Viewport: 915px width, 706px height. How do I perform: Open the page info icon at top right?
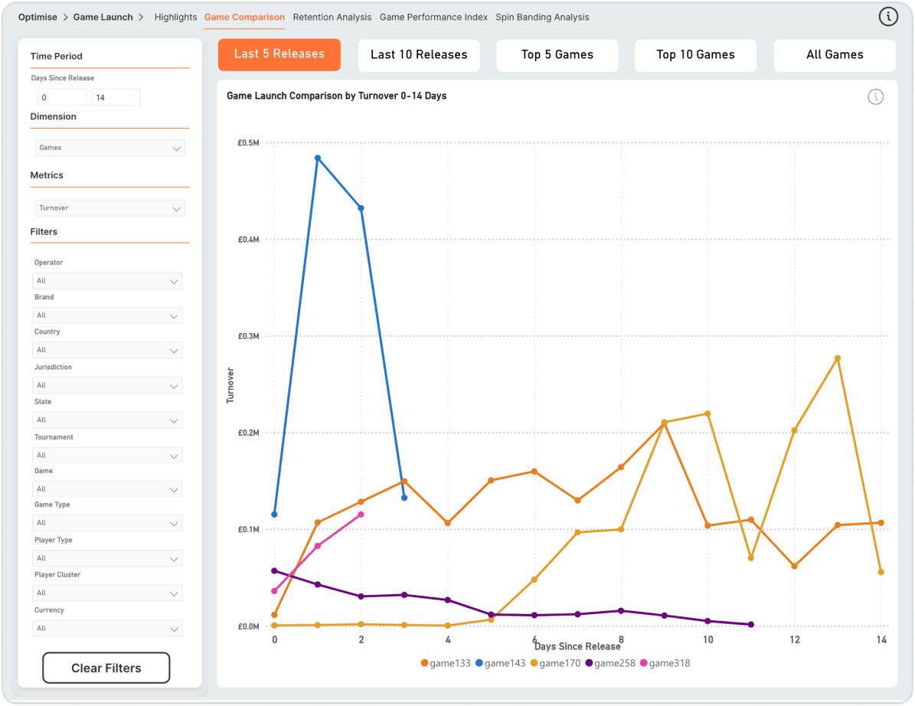click(x=888, y=17)
